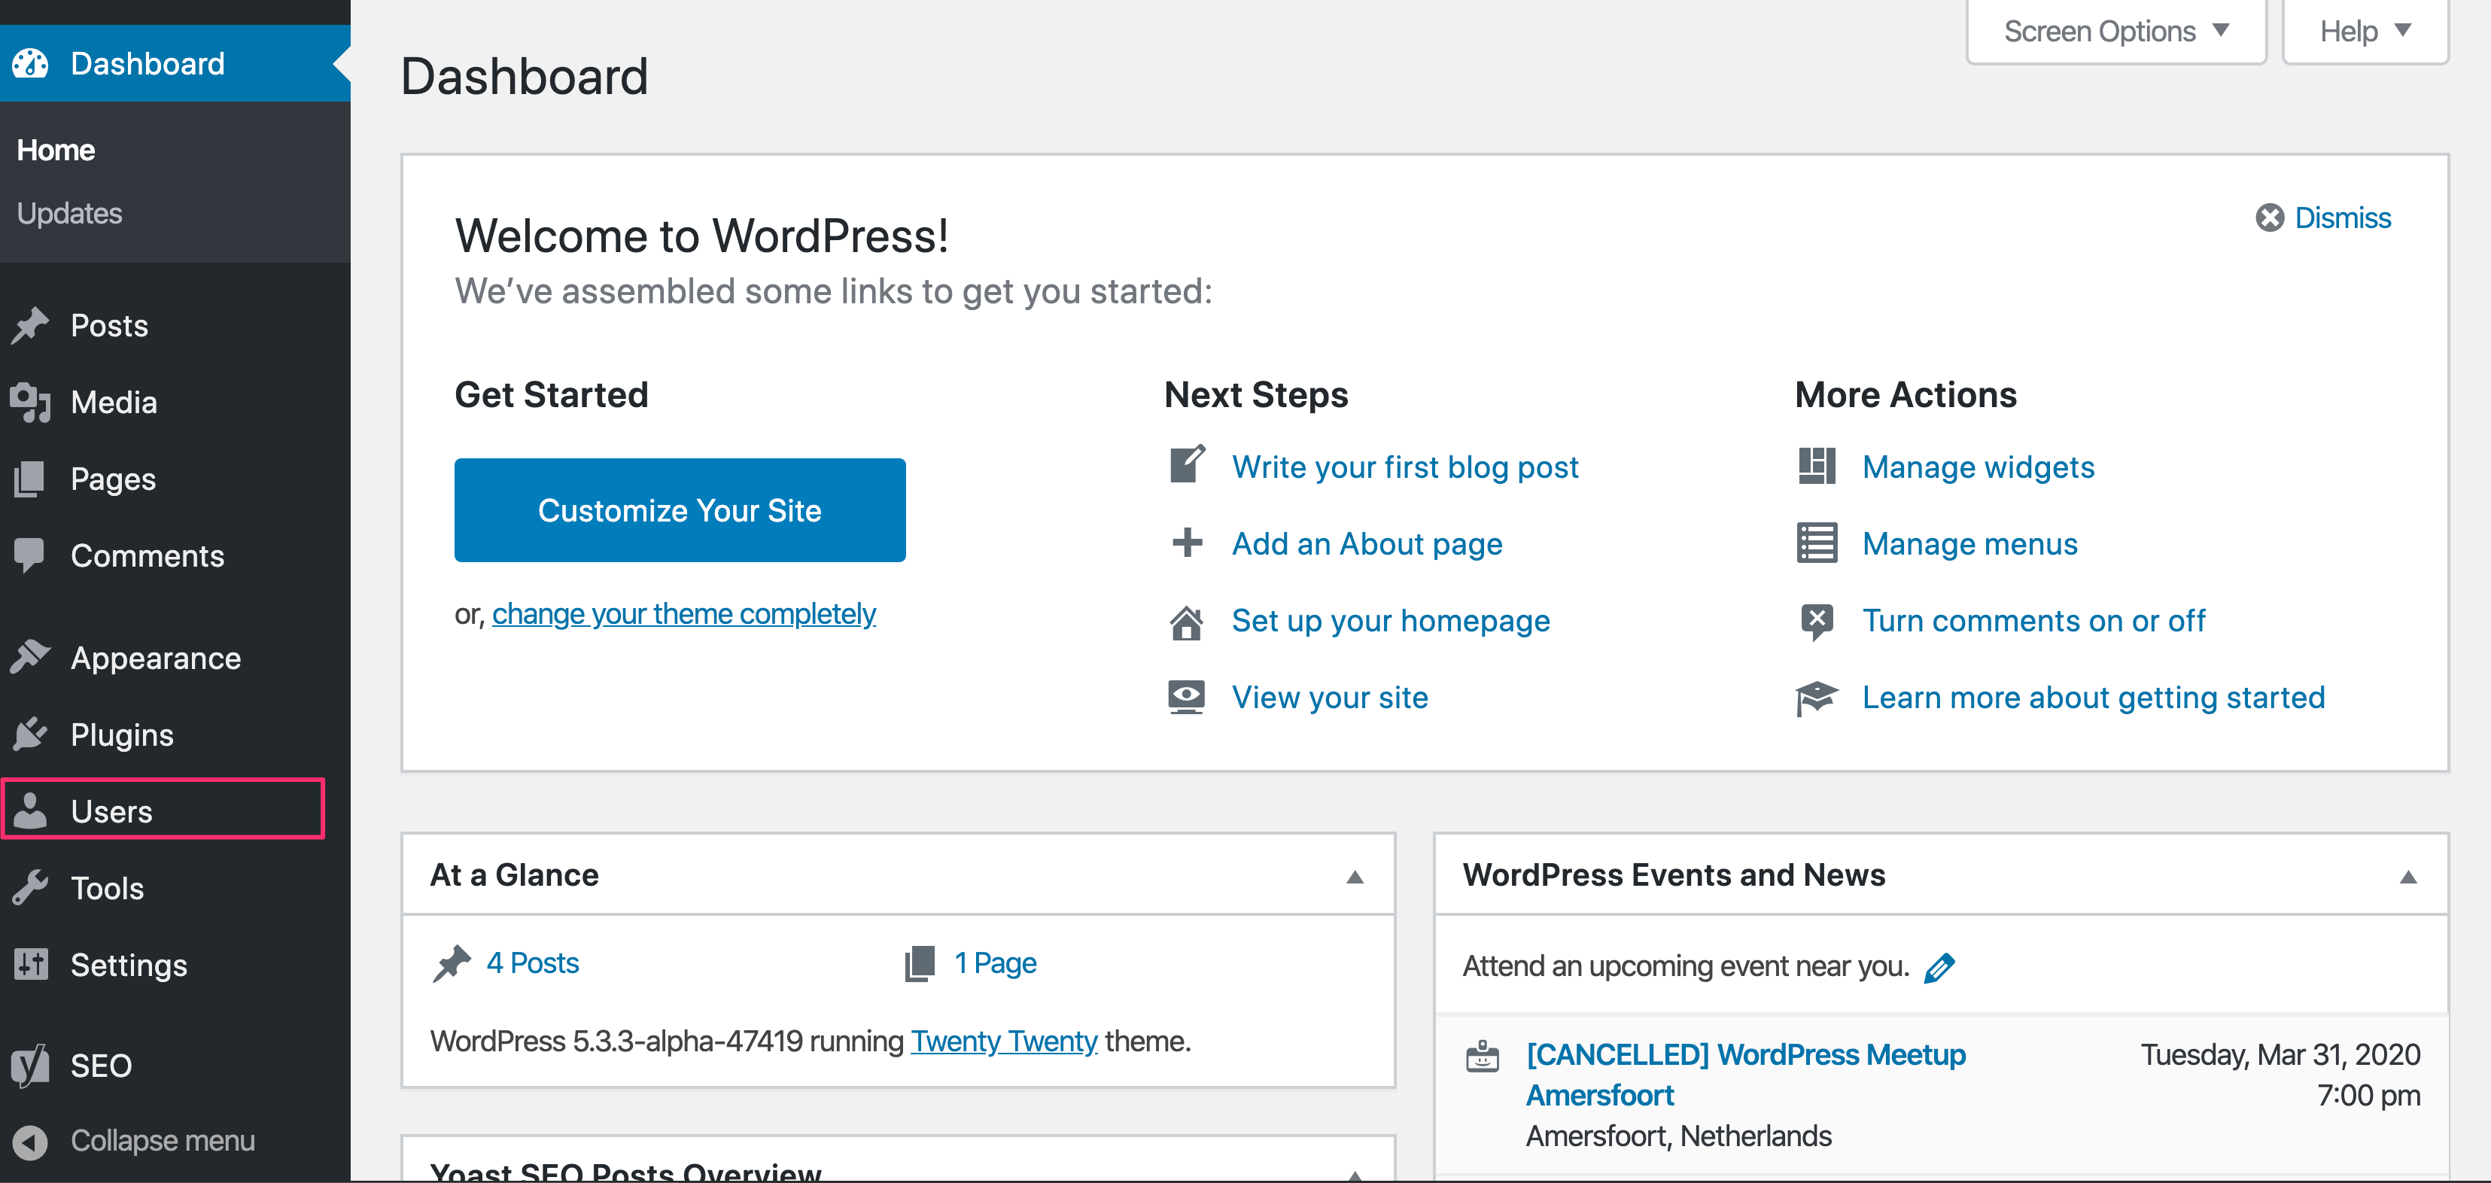Image resolution: width=2491 pixels, height=1183 pixels.
Task: Open the Media library camera icon
Action: point(32,401)
